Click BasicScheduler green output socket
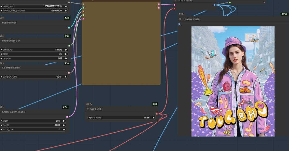Screen dimensions: 289x151 click(69, 46)
